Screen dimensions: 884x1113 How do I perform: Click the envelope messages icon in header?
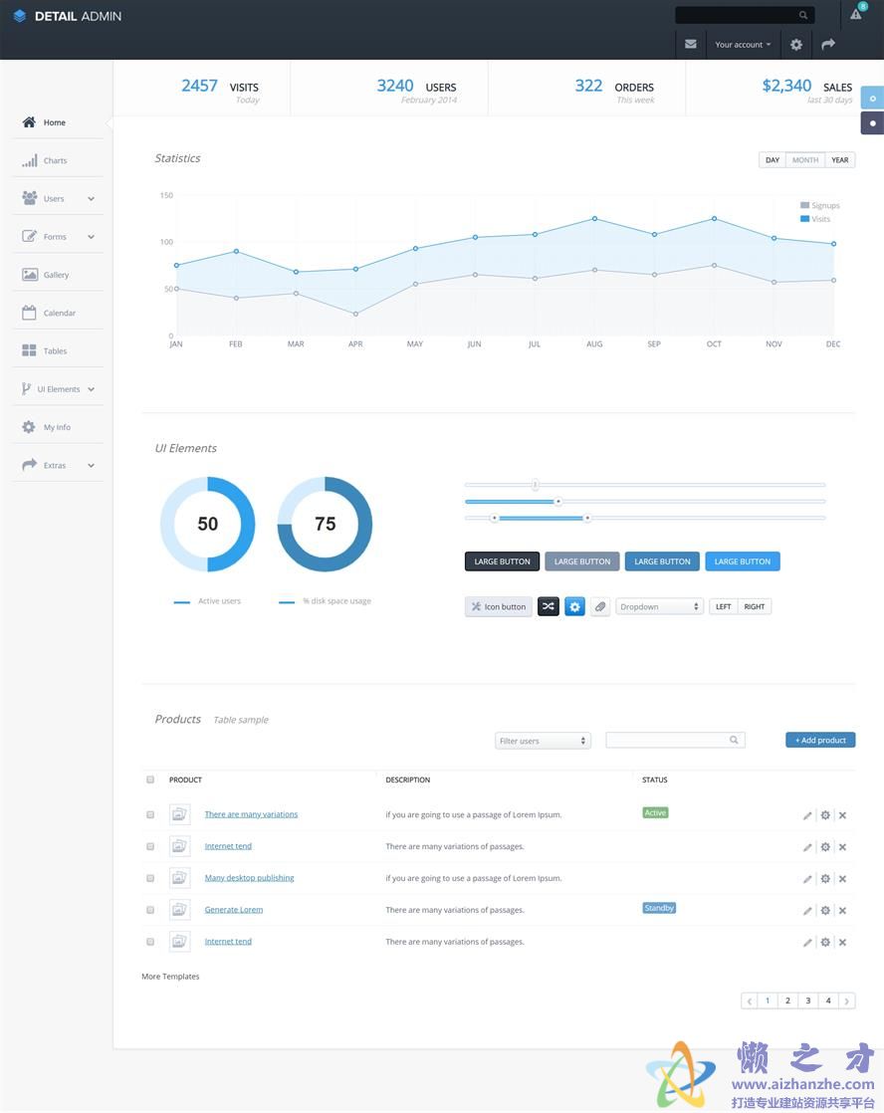coord(691,45)
